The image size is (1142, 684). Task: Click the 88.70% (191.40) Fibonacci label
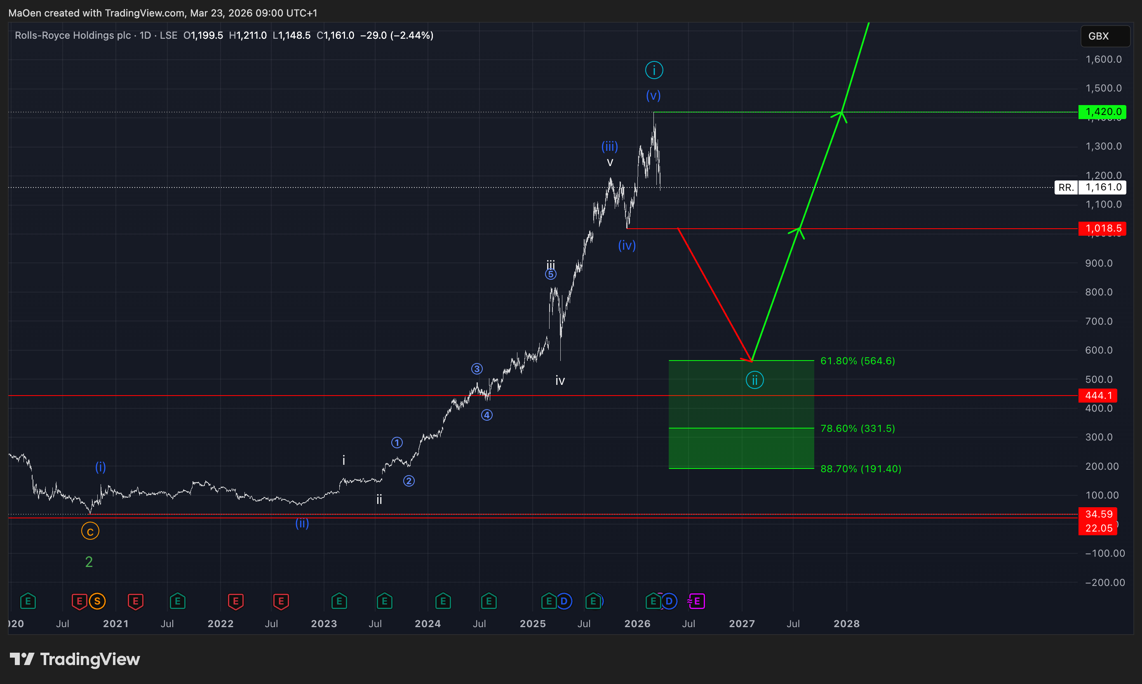860,469
